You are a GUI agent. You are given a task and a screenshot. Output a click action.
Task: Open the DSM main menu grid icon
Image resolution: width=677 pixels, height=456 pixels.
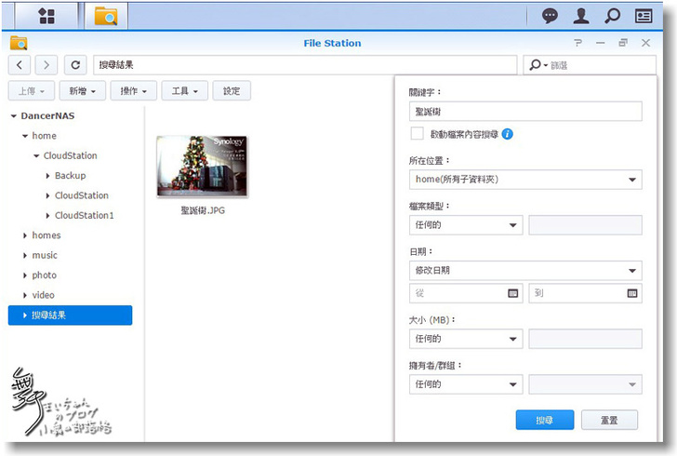pos(46,16)
